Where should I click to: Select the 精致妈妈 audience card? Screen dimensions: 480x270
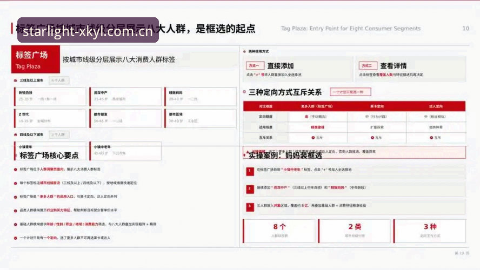(x=200, y=96)
